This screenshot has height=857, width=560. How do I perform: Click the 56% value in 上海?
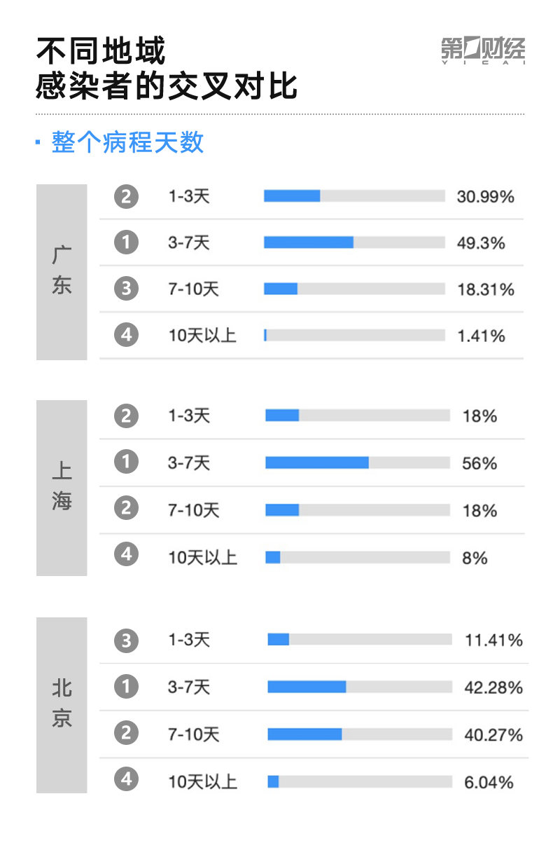(479, 463)
